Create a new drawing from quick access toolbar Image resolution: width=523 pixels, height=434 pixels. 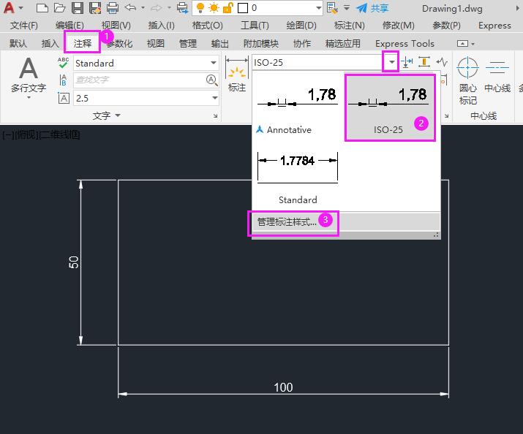[x=42, y=7]
